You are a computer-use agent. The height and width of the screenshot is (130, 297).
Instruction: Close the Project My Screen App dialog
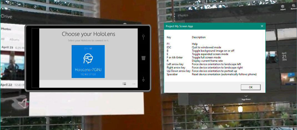click(x=262, y=26)
